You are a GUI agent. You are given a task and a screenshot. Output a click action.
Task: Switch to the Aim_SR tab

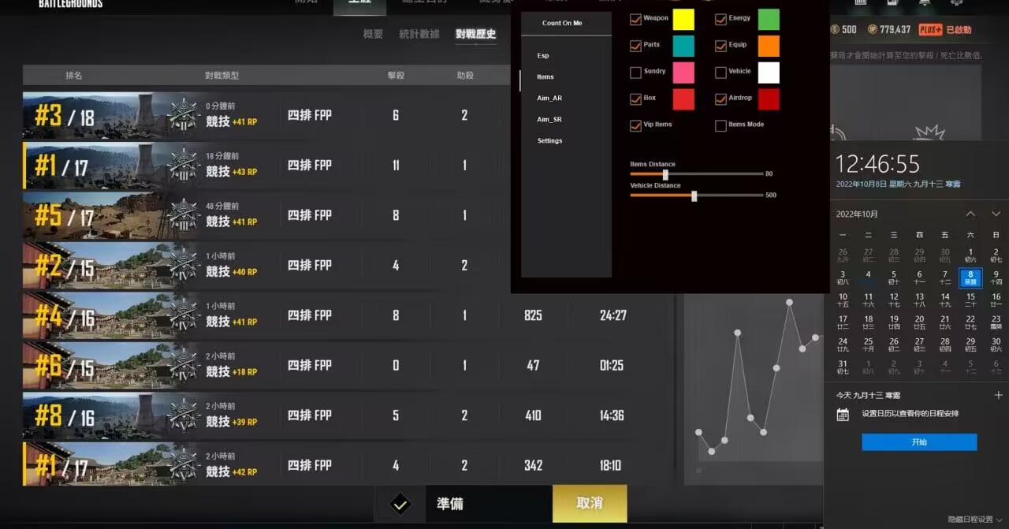(549, 120)
